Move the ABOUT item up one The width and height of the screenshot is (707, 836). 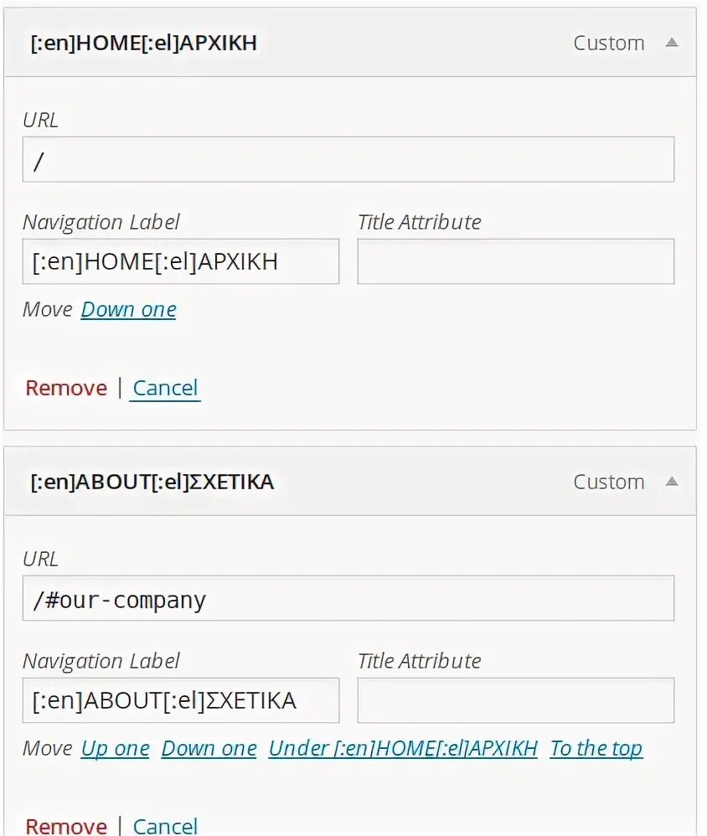[x=115, y=749]
